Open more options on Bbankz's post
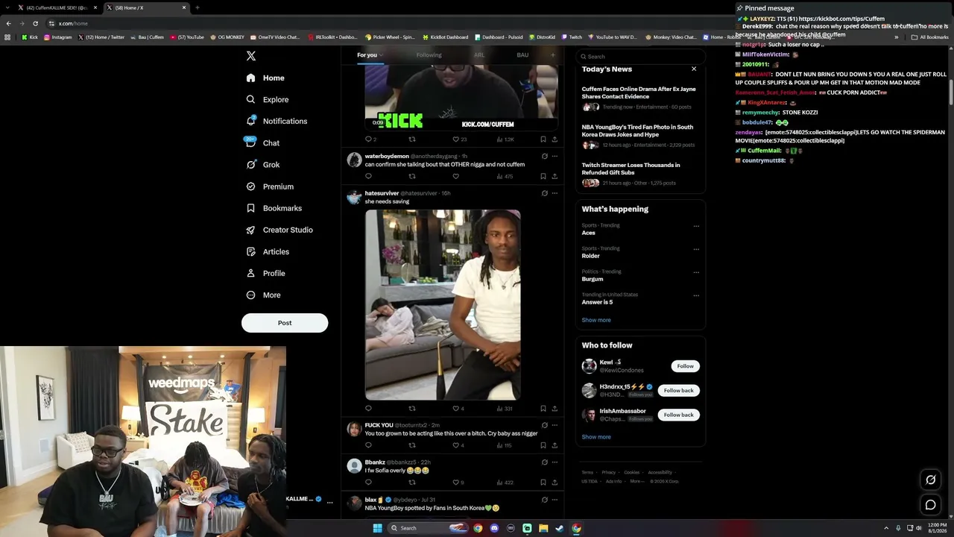The image size is (954, 537). [555, 462]
